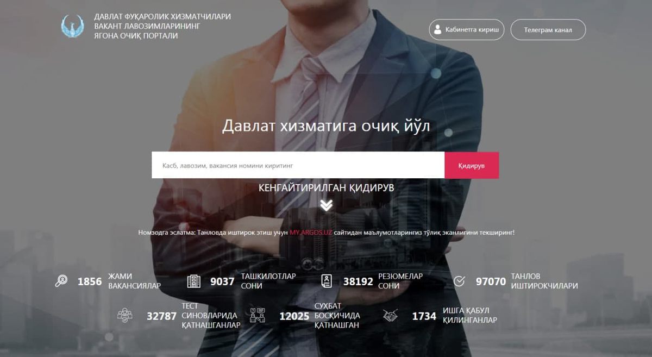
Task: Click the group icon beside 32787 тест синовлари
Action: 124,316
